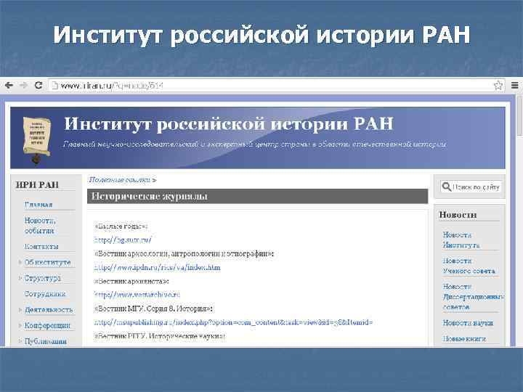The width and height of the screenshot is (523, 392).
Task: Open the ipdn.ru Вестник археологии link
Action: (158, 267)
